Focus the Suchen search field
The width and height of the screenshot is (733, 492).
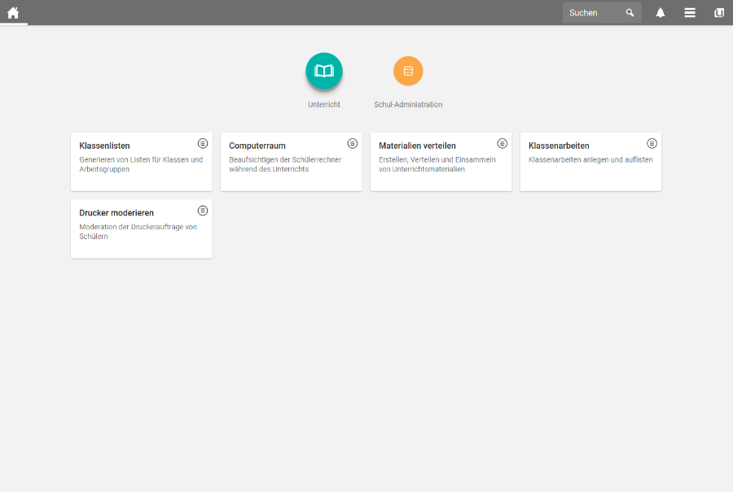(x=594, y=13)
